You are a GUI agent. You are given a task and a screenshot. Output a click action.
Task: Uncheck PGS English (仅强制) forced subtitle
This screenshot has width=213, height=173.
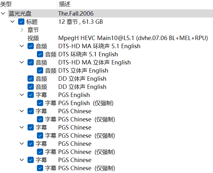40,103
